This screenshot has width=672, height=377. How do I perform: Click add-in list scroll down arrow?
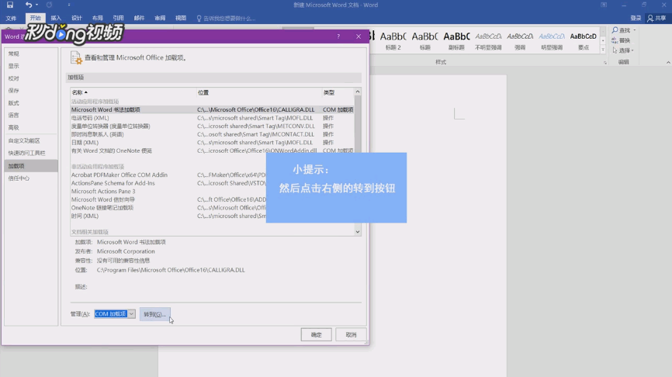tap(358, 232)
